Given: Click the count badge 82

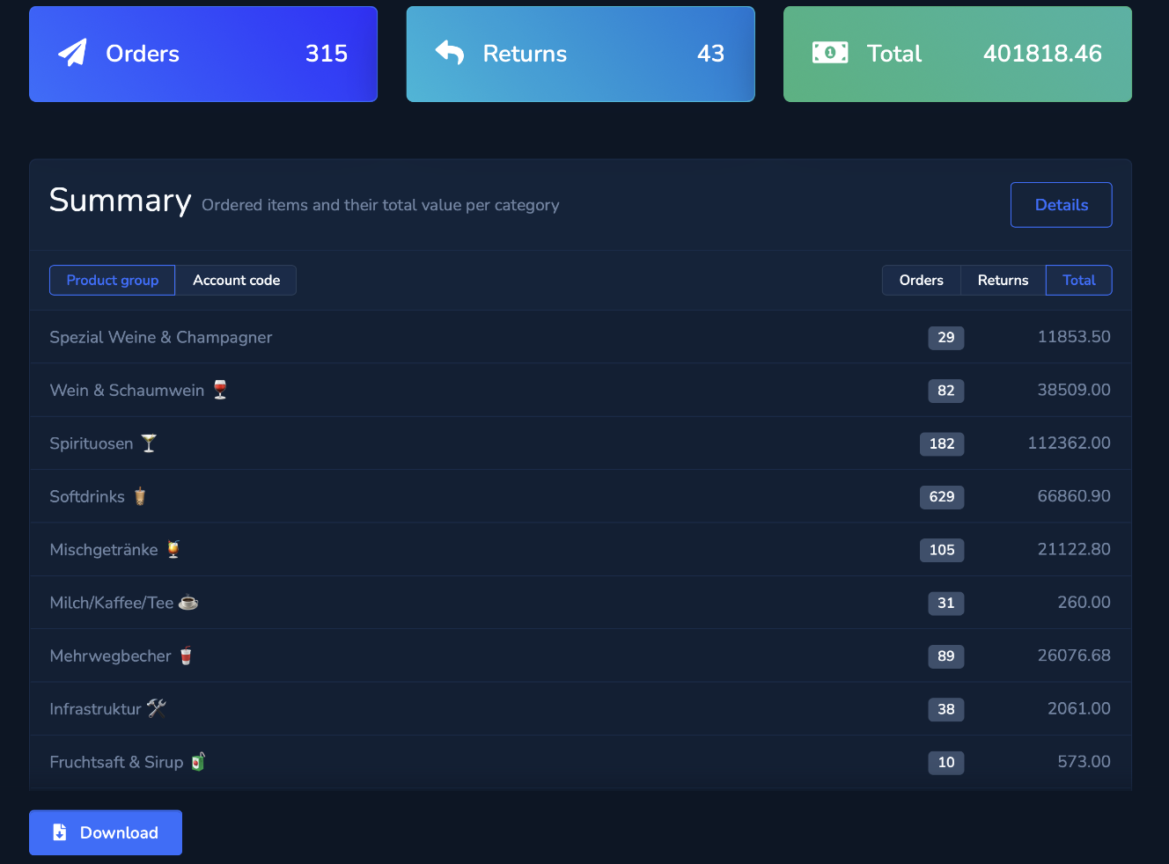Looking at the screenshot, I should 946,391.
